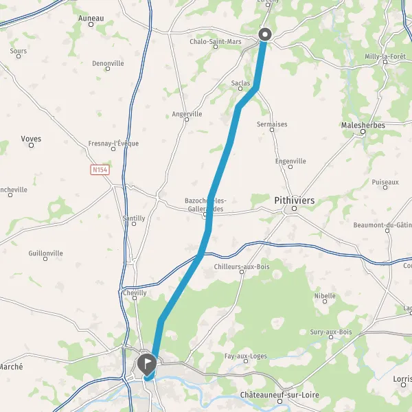The width and height of the screenshot is (412, 412).
Task: Select the Auneau town marker
Action: point(91,25)
